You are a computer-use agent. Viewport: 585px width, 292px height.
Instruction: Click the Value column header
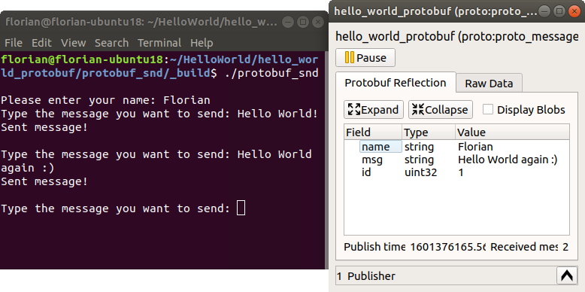(x=512, y=132)
